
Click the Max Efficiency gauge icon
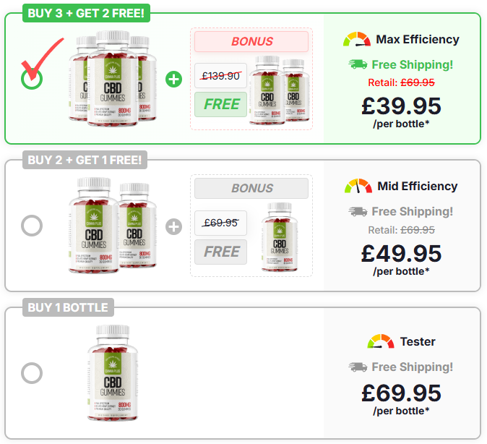click(357, 39)
